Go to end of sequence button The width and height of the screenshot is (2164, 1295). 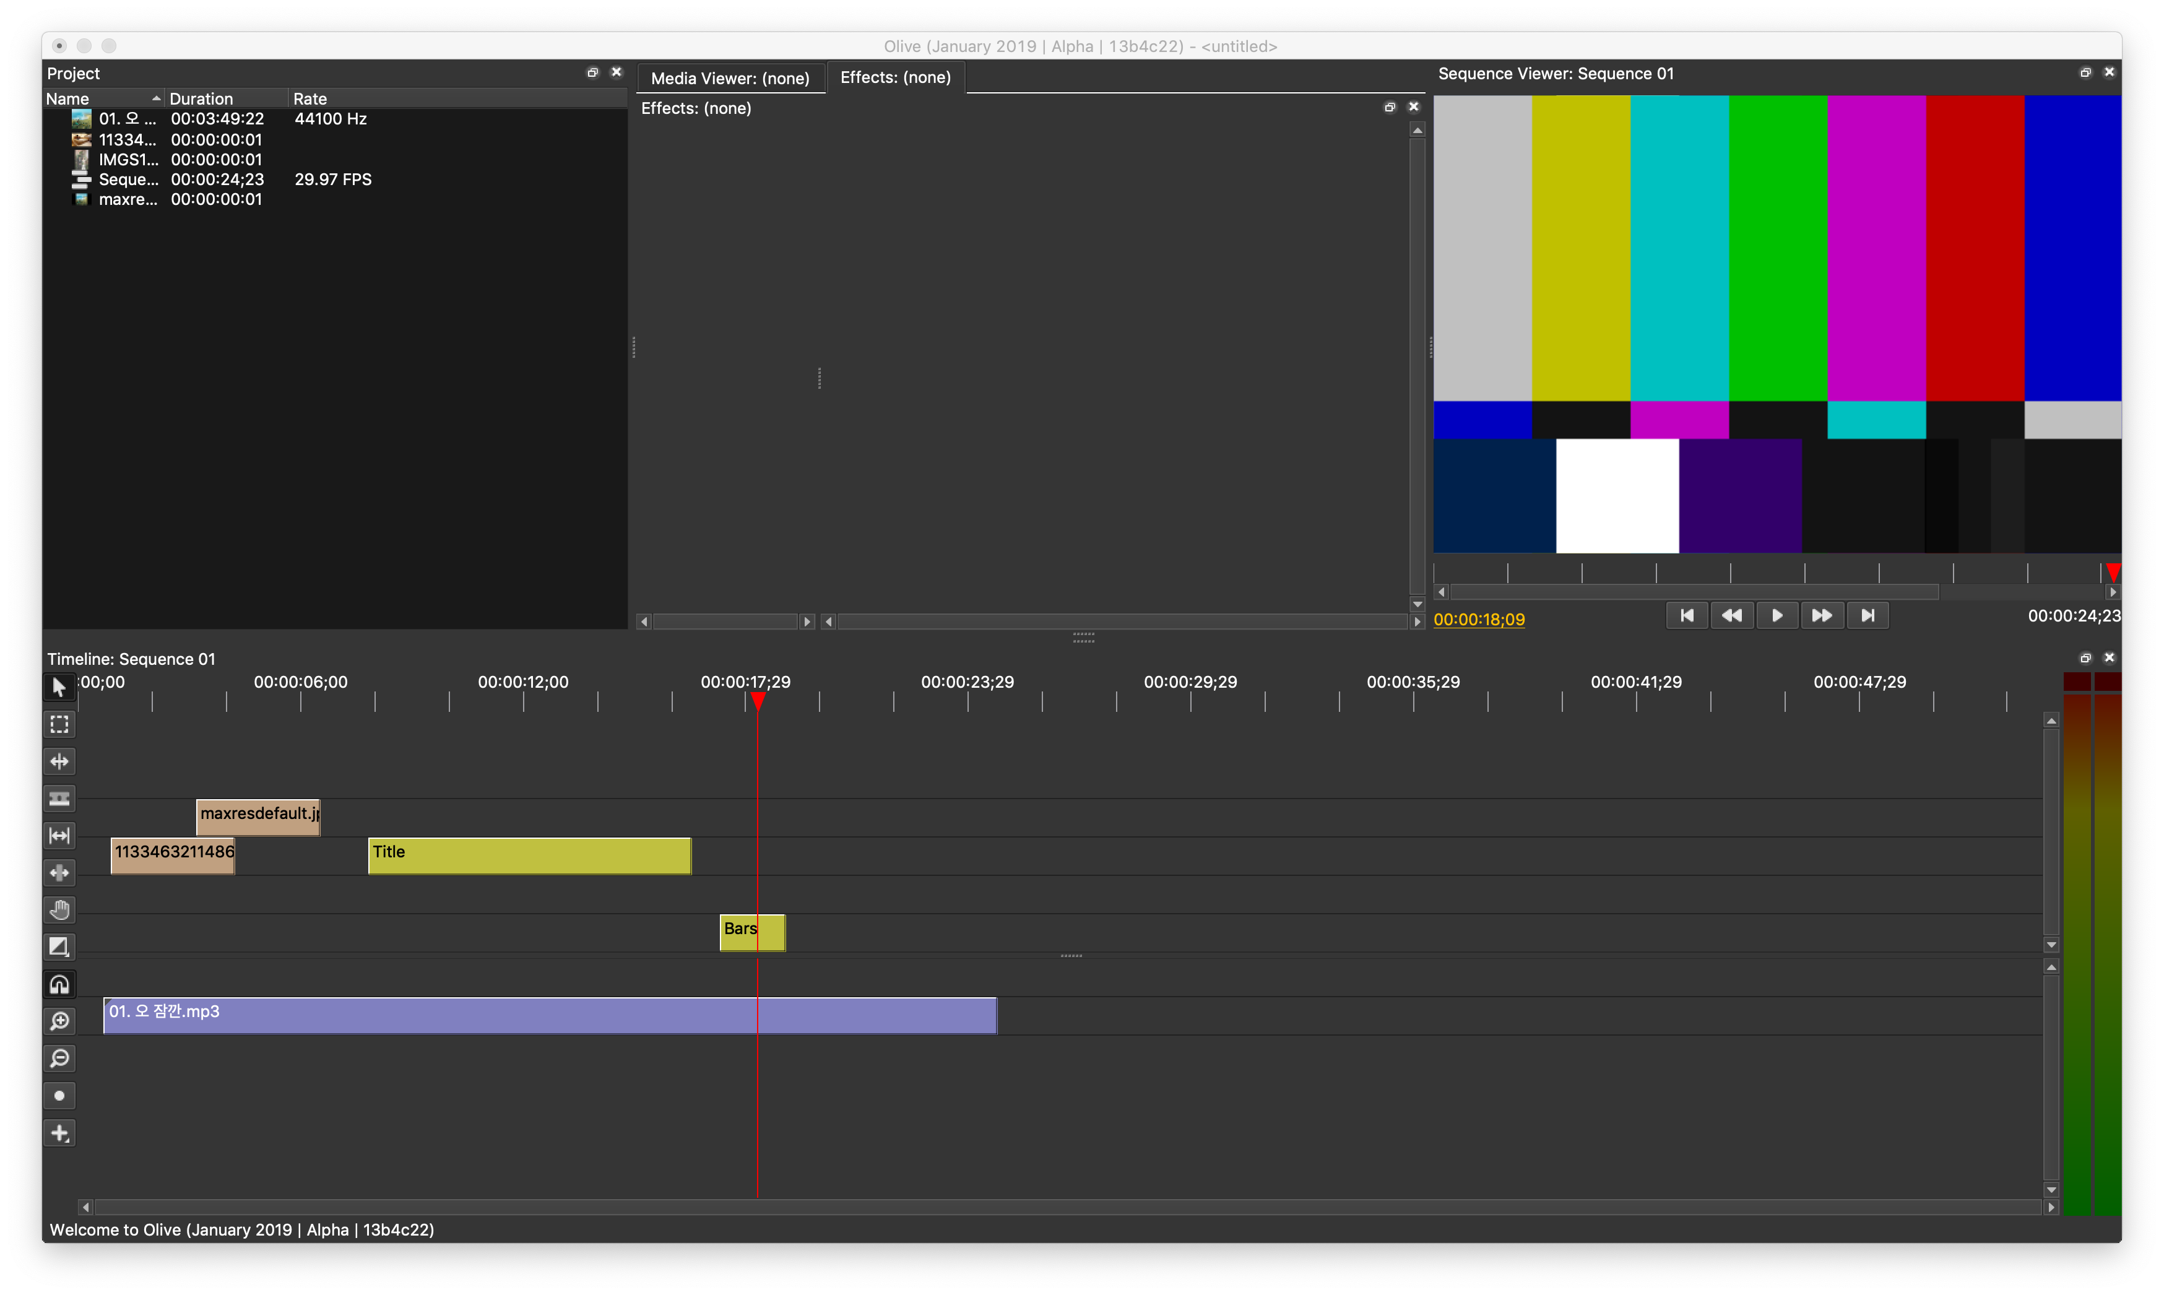(x=1868, y=616)
